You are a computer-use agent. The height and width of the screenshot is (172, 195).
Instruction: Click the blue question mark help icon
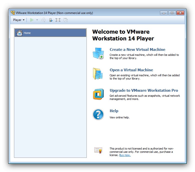tap(98, 114)
